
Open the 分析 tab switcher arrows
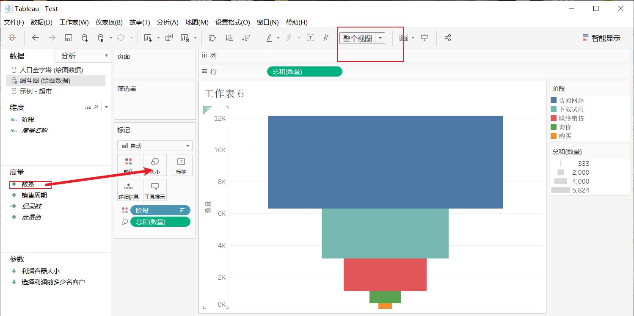pos(107,55)
